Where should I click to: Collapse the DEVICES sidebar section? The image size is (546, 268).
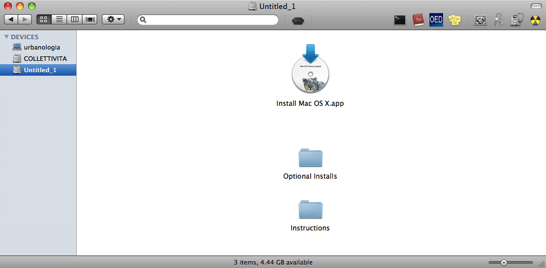pyautogui.click(x=6, y=37)
